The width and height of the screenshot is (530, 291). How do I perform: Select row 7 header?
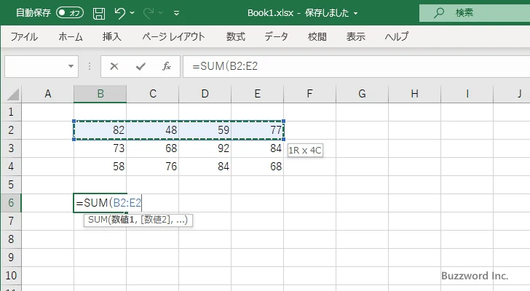[x=11, y=221]
